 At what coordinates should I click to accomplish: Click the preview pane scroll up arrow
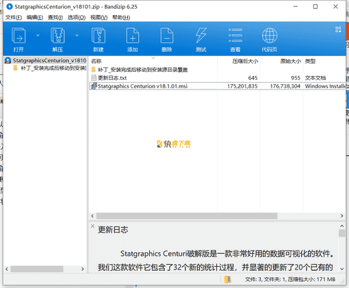coord(341,226)
